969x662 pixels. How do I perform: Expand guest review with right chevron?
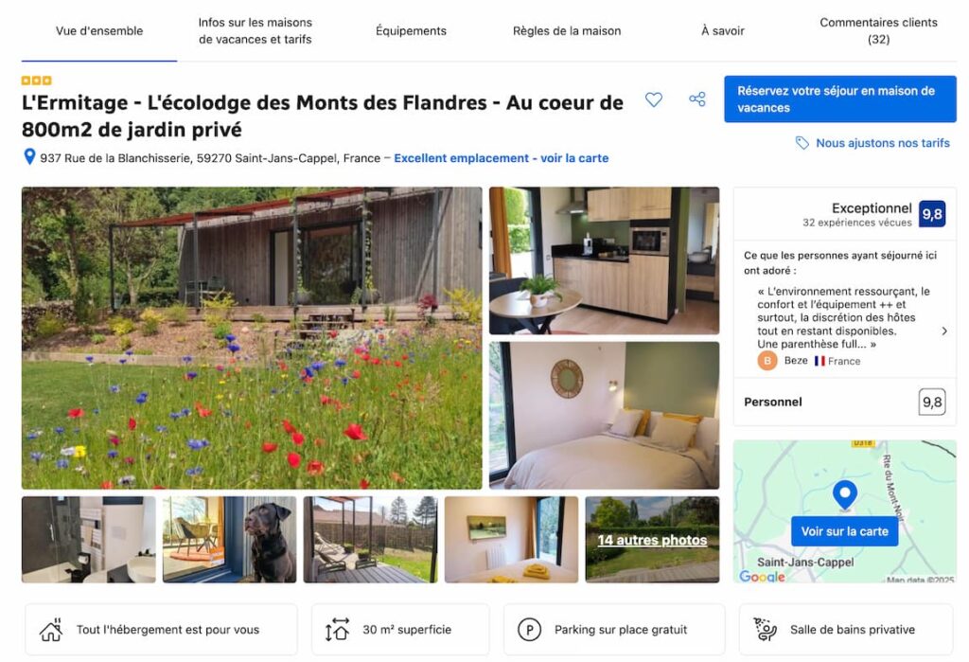point(943,331)
